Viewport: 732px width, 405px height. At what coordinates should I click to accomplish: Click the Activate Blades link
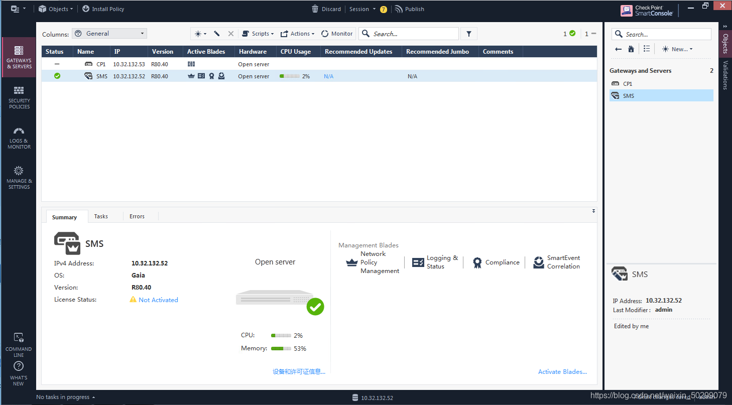(x=562, y=372)
